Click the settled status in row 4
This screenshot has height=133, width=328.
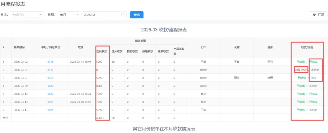301,86
